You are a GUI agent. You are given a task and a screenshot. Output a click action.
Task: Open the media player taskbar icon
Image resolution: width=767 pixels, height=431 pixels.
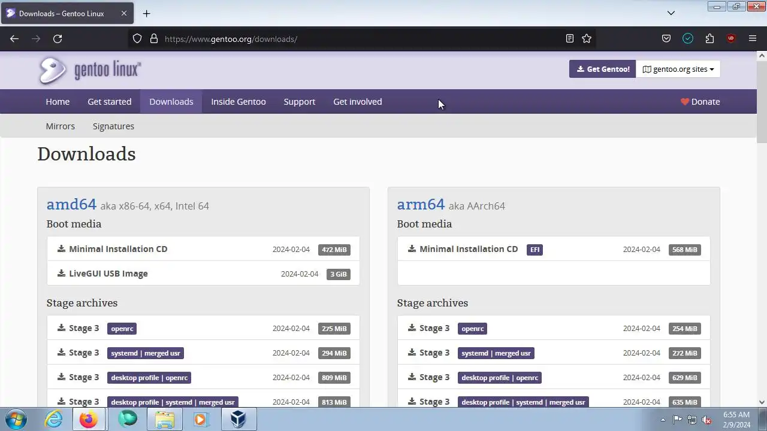201,419
